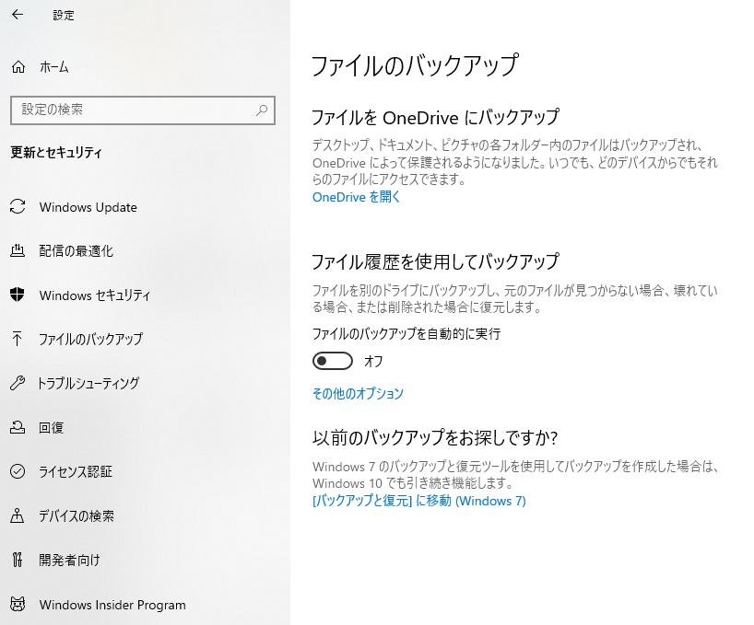This screenshot has height=625, width=754.
Task: Click the 配信の最適化 icon
Action: coord(18,250)
